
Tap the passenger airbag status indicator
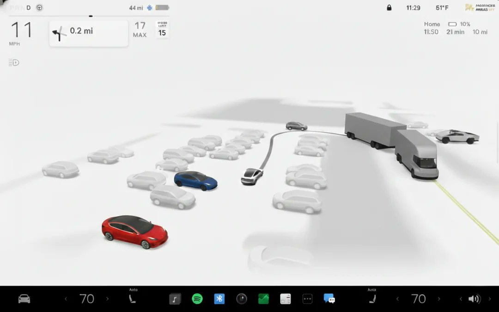480,8
